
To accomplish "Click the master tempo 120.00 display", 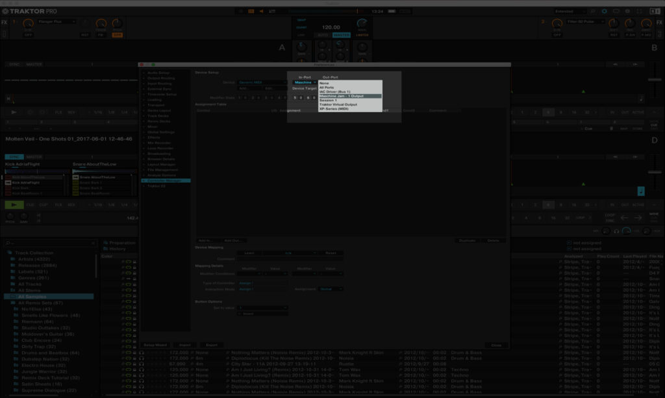I will [x=331, y=27].
